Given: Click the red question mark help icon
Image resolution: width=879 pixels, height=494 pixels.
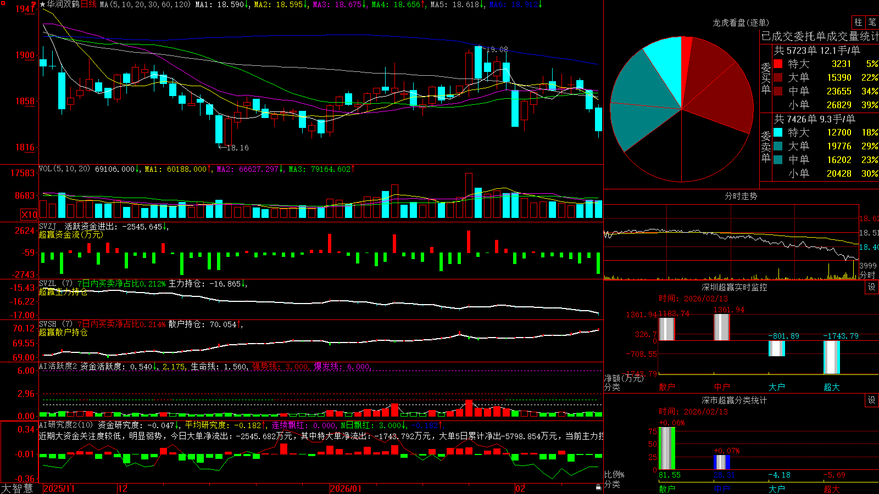Looking at the screenshot, I should point(34,4).
